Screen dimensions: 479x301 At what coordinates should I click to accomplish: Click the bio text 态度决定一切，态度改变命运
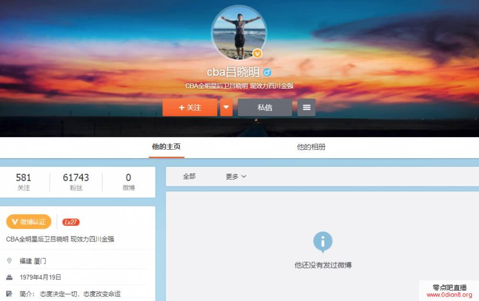80,294
